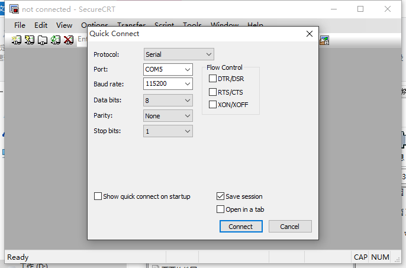Click the Quick Connect dialog title

point(114,34)
